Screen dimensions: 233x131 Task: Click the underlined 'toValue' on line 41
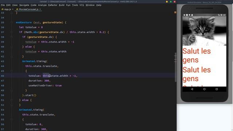31,52
